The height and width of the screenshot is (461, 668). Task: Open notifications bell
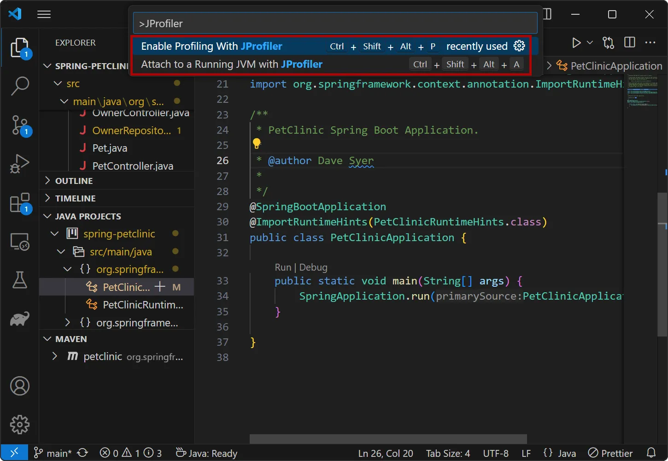(x=651, y=453)
